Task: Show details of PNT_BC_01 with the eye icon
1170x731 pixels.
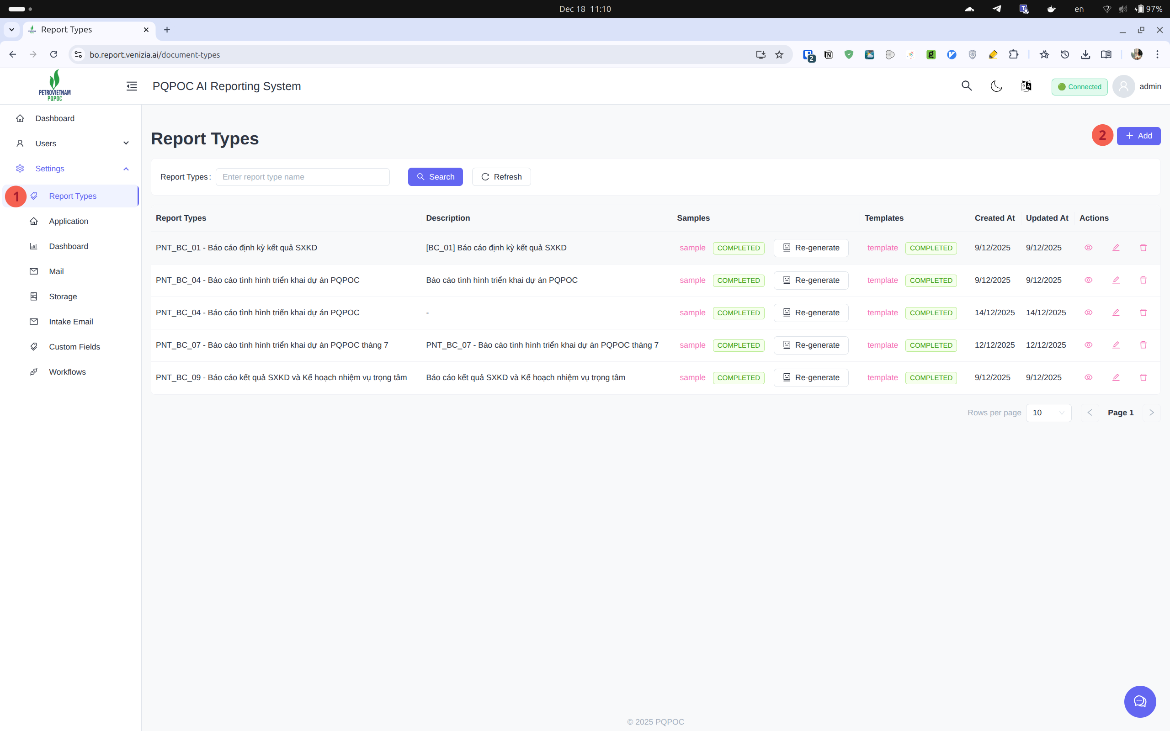Action: [x=1089, y=248]
